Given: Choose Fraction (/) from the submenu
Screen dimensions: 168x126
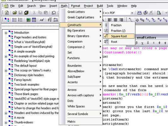Looking at the screenshot, I should [119, 31].
